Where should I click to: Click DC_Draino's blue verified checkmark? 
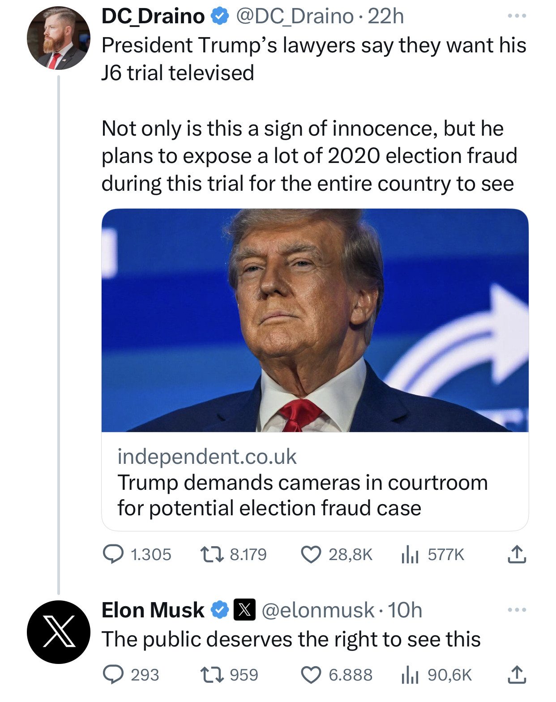click(x=220, y=17)
